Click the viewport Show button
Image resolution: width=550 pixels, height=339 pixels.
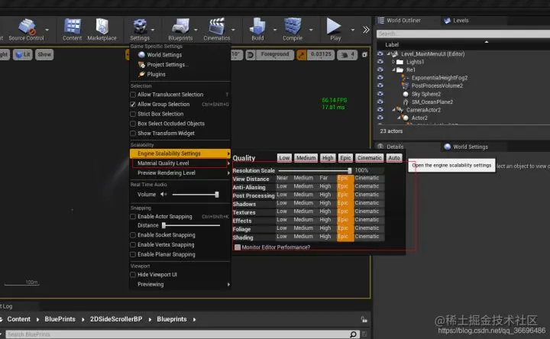tap(44, 54)
